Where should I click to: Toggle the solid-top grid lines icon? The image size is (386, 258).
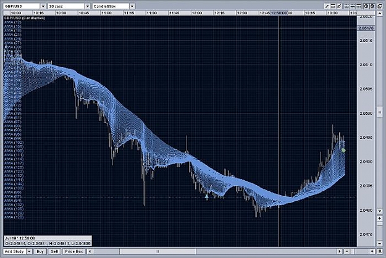pyautogui.click(x=359, y=6)
